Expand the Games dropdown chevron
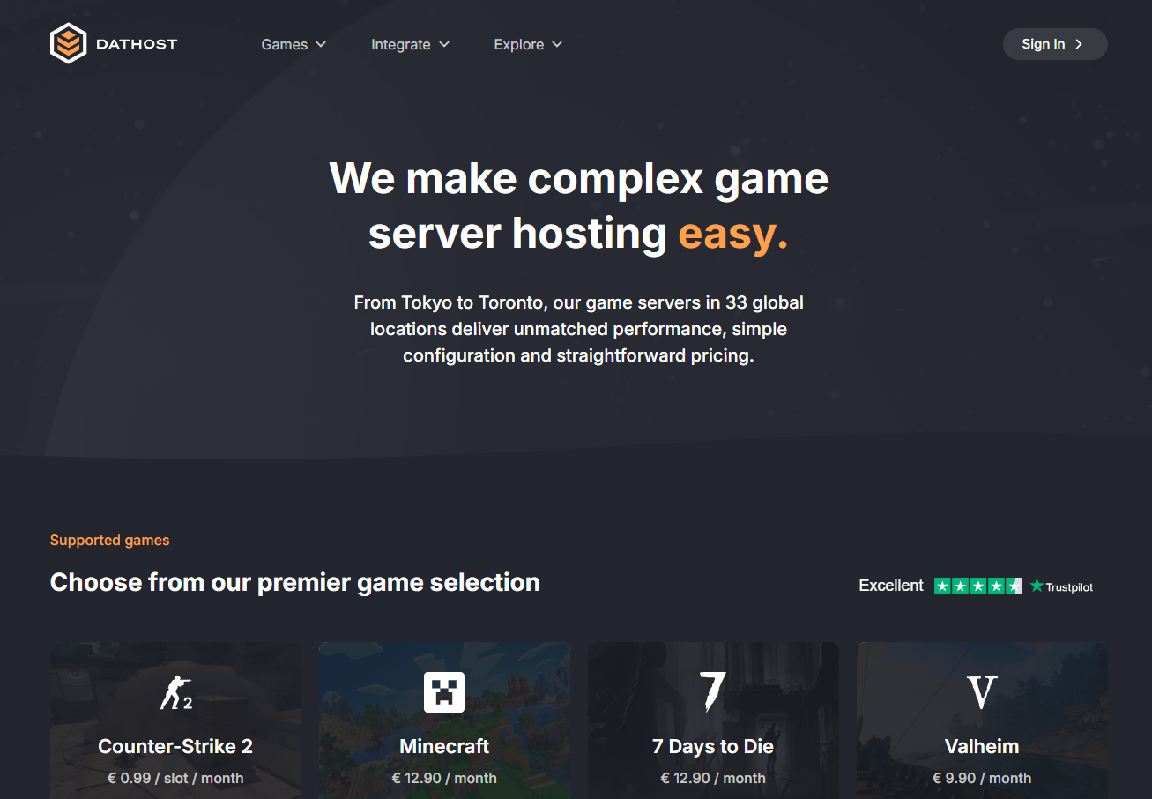 click(x=321, y=44)
